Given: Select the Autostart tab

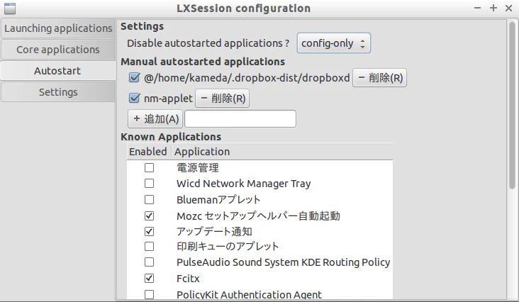Looking at the screenshot, I should coord(58,71).
